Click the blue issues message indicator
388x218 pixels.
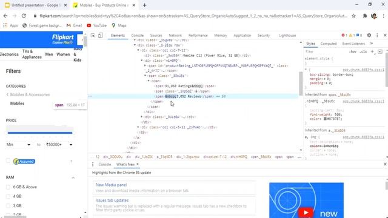tap(359, 35)
